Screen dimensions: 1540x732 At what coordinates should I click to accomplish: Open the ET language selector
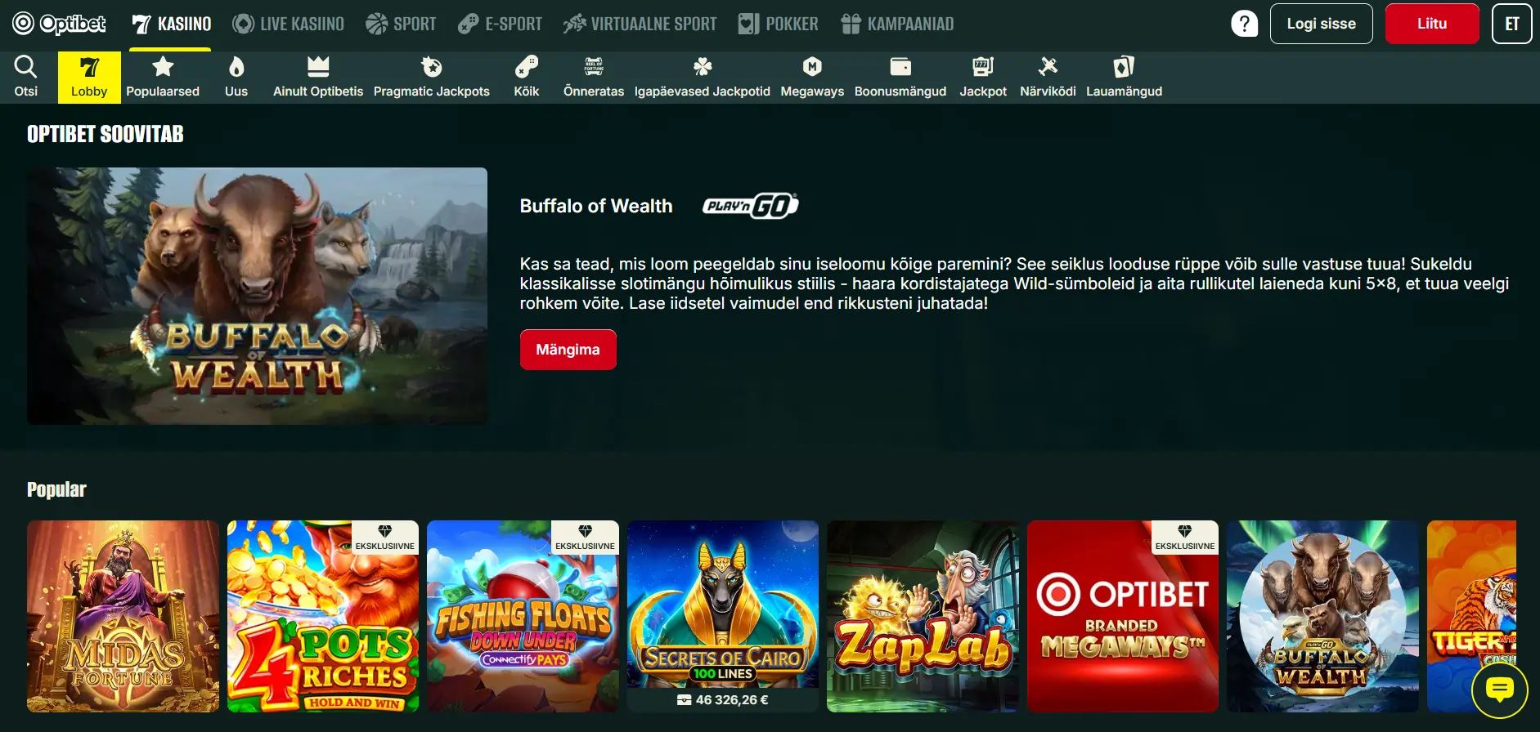[1511, 24]
